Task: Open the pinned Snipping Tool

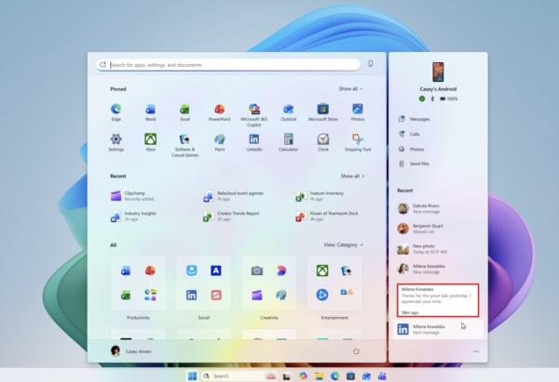Action: pos(358,142)
